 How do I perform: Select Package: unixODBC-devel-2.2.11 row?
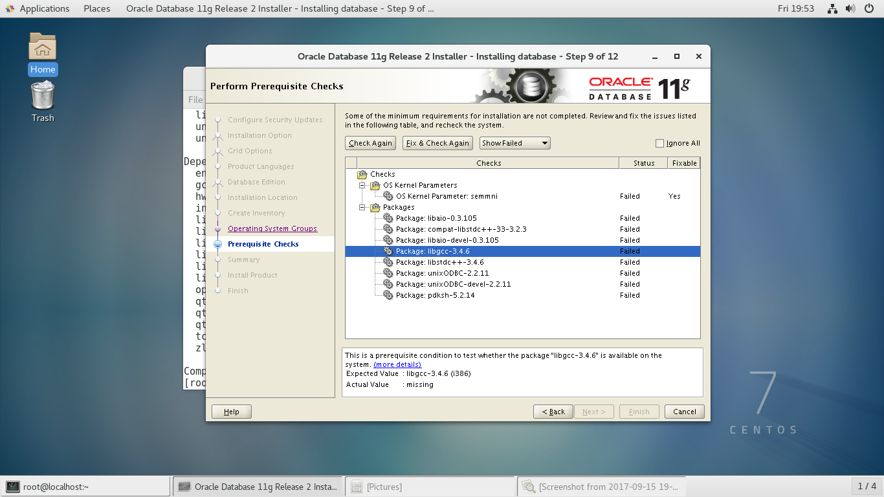click(x=523, y=284)
